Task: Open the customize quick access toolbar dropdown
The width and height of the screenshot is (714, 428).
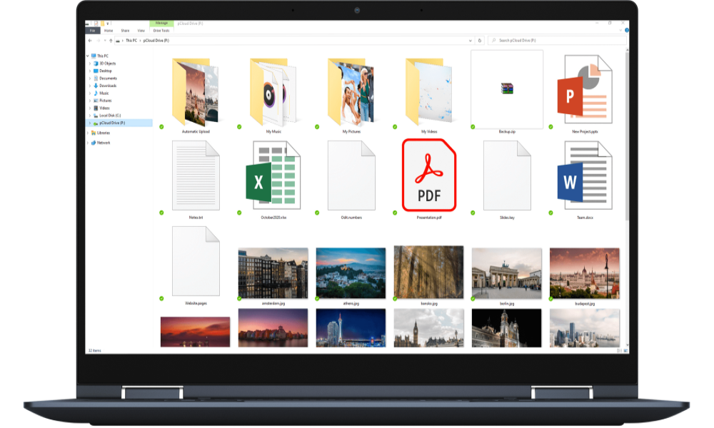Action: (x=108, y=24)
